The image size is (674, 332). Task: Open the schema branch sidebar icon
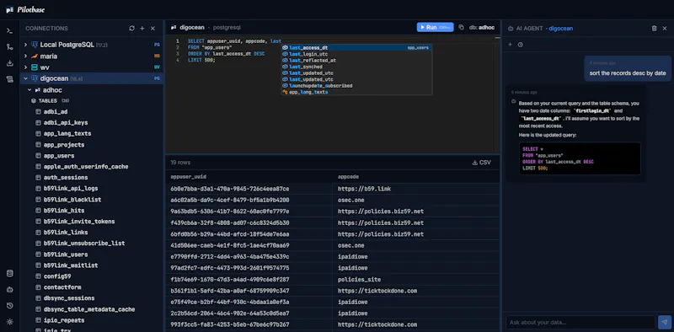pyautogui.click(x=9, y=47)
